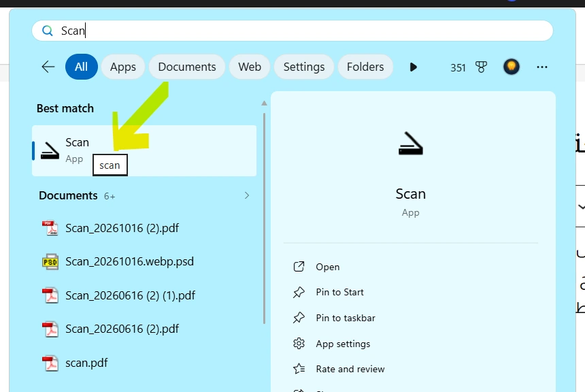
Task: Open Scan_20261016.webp.psd file name
Action: [x=129, y=262]
